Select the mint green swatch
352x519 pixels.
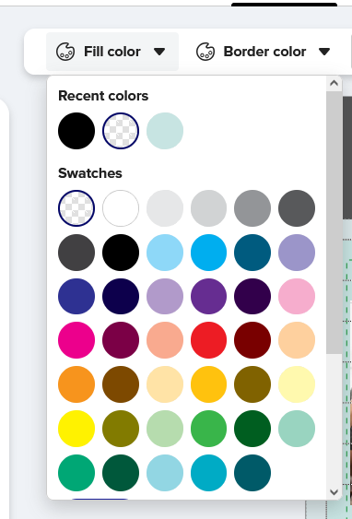[x=297, y=429]
